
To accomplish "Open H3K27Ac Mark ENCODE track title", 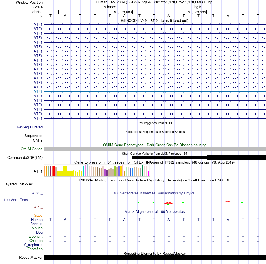I will (154, 180).
